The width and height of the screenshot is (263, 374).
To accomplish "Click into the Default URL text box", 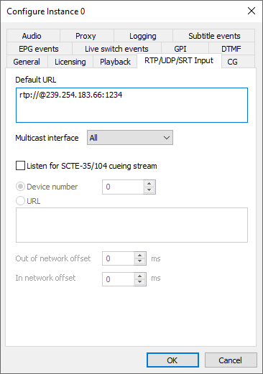I will pyautogui.click(x=131, y=105).
